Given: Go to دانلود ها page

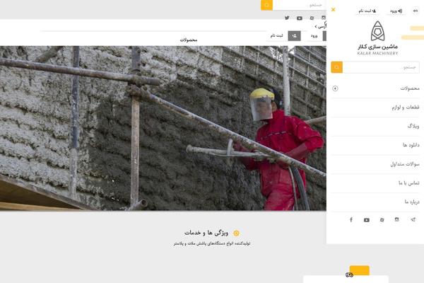Looking at the screenshot, I should tap(411, 144).
